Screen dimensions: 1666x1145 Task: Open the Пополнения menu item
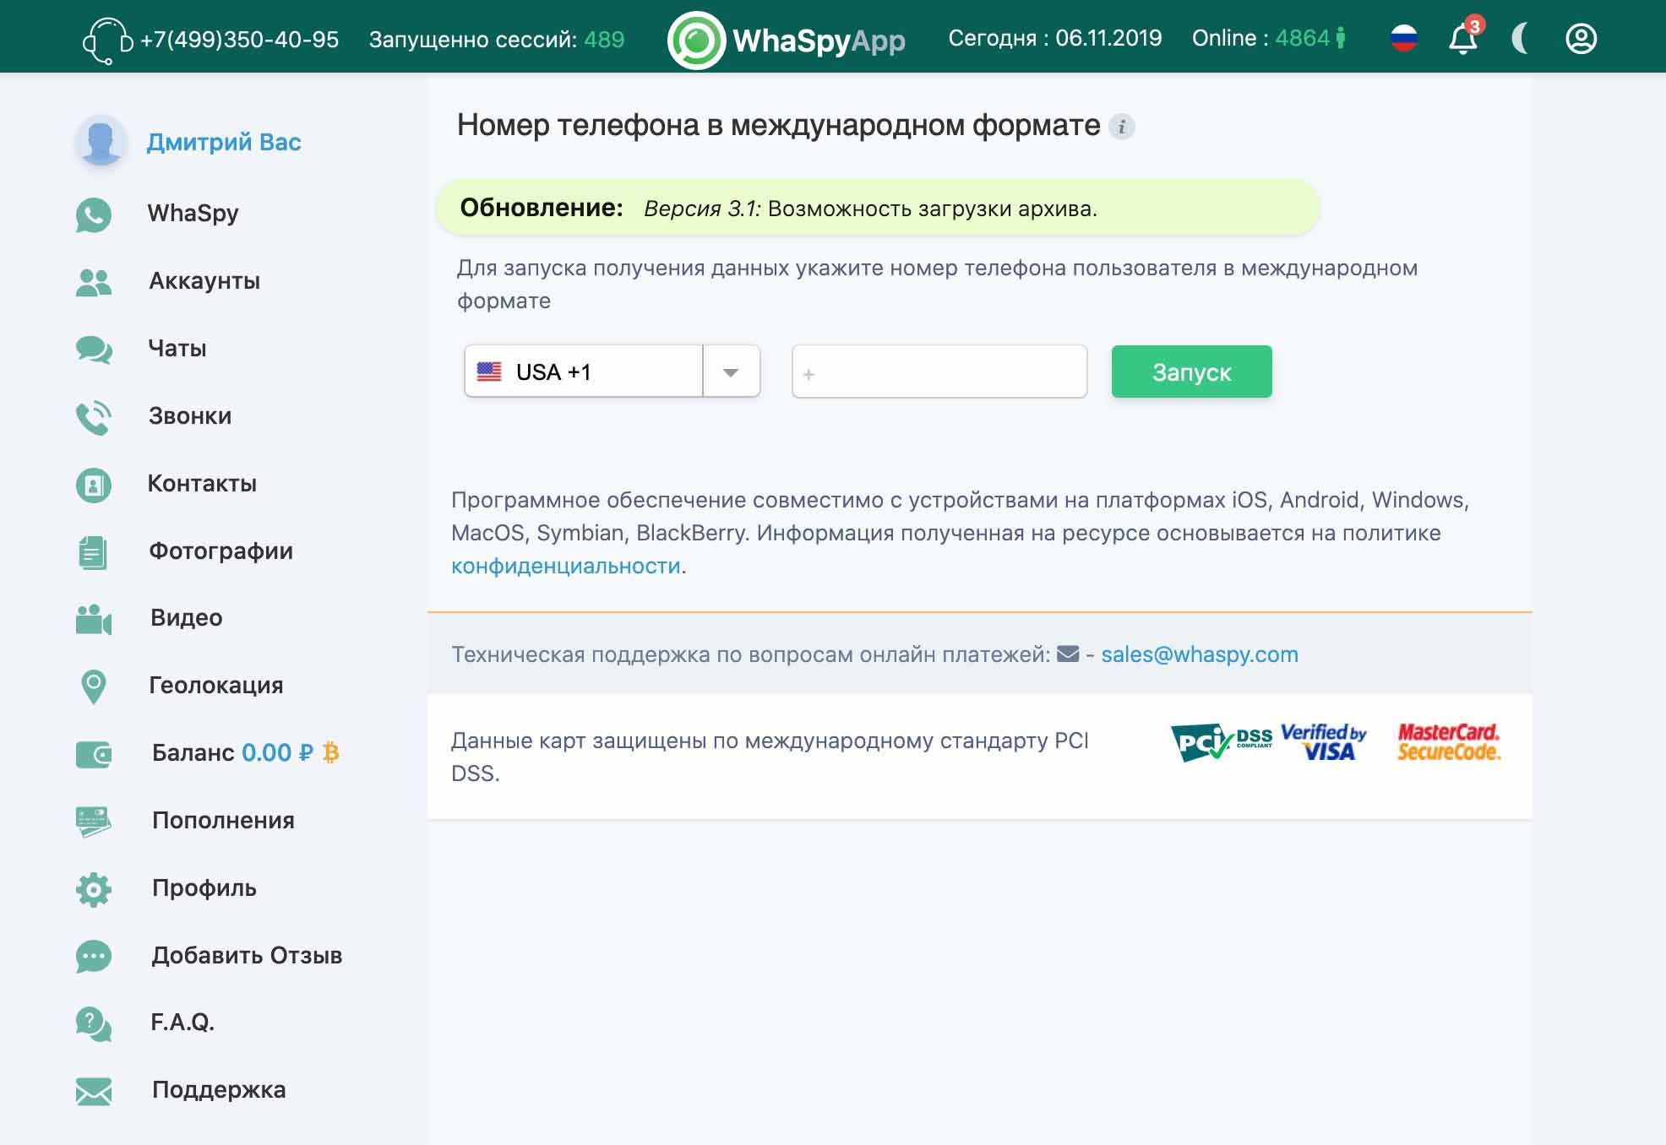pos(223,821)
